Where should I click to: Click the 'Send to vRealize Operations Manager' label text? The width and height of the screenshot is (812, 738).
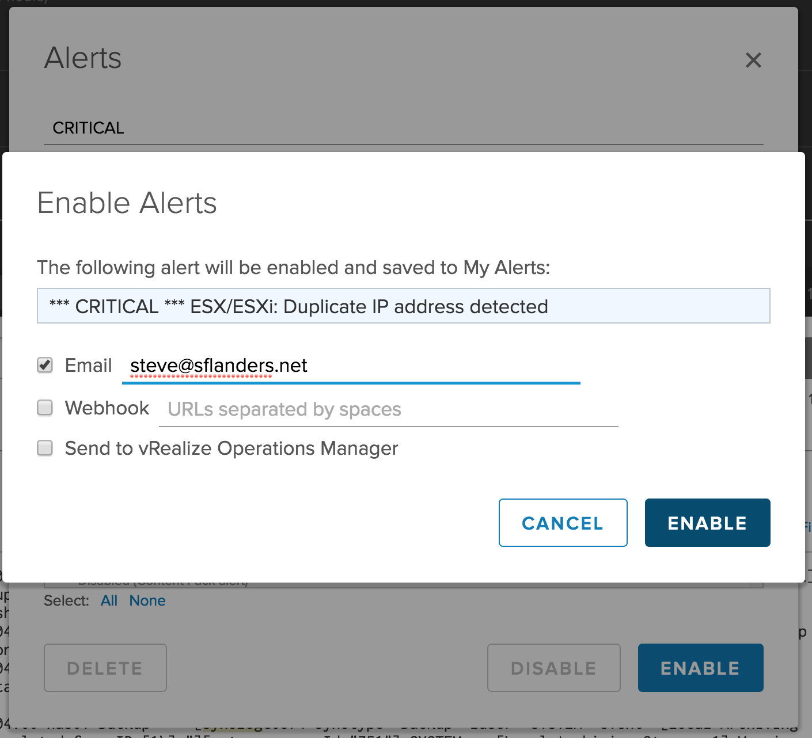[232, 448]
